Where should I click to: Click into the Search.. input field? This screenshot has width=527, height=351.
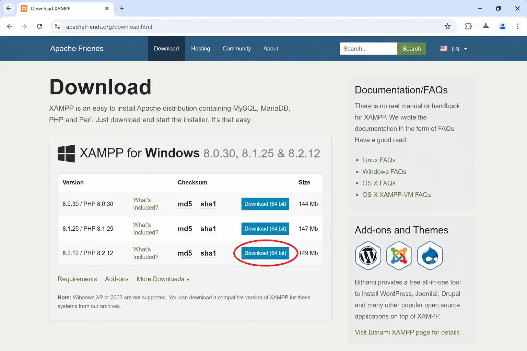368,49
